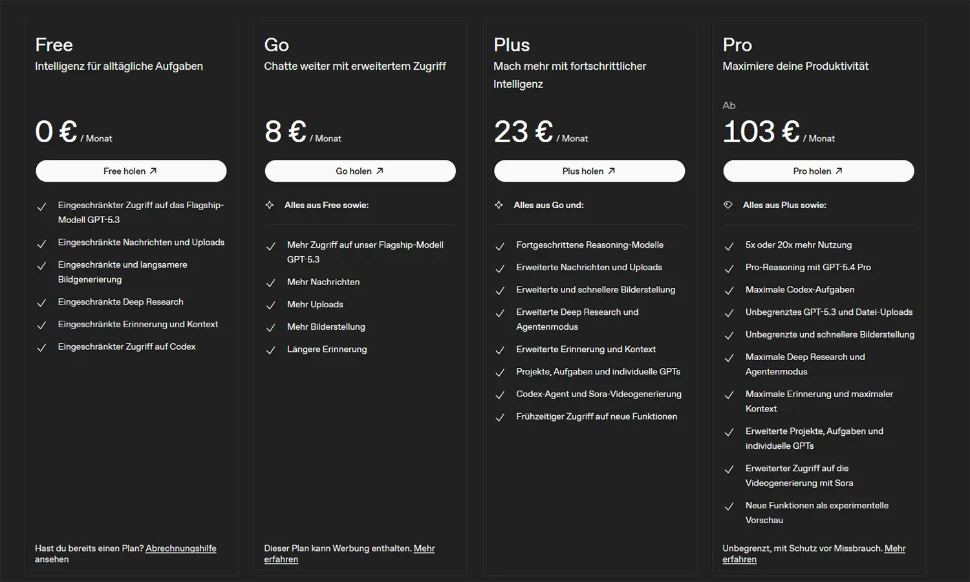The width and height of the screenshot is (970, 582).
Task: Click diamond icon beside "Alles aus Plus sowie"
Action: point(728,205)
